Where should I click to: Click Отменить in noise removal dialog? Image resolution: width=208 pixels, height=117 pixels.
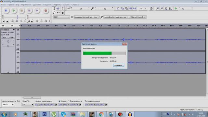click(118, 65)
